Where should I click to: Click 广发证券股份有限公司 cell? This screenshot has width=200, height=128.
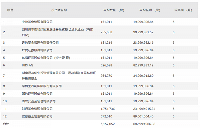coord(37,50)
